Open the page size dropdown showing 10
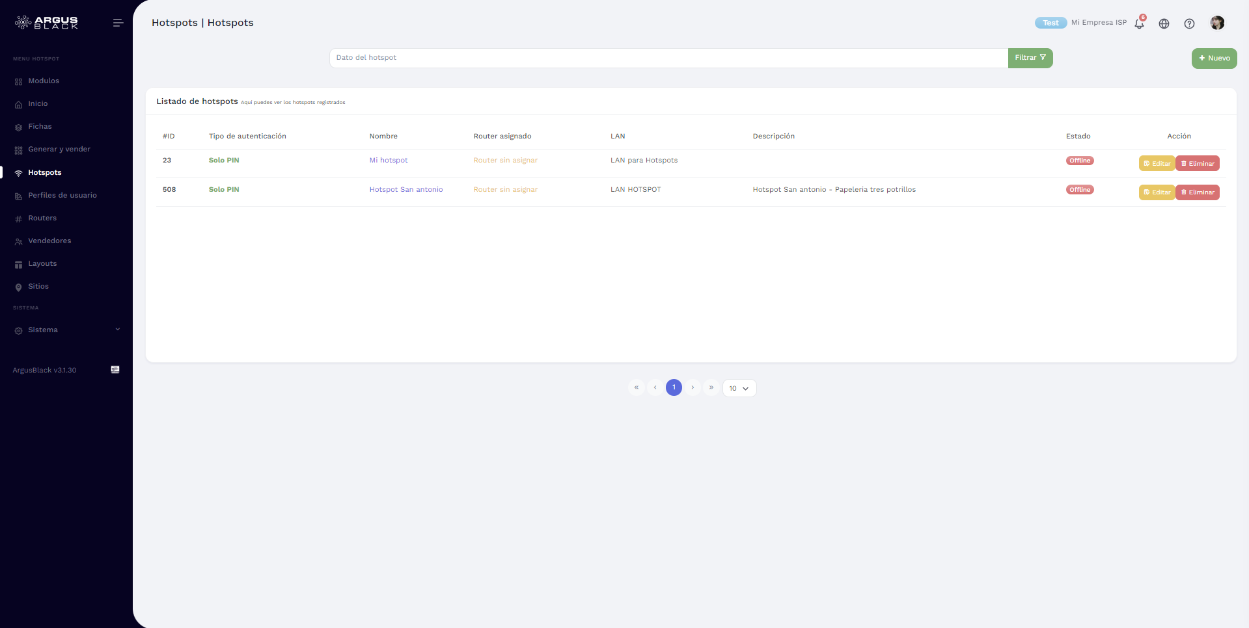1249x628 pixels. [x=739, y=388]
